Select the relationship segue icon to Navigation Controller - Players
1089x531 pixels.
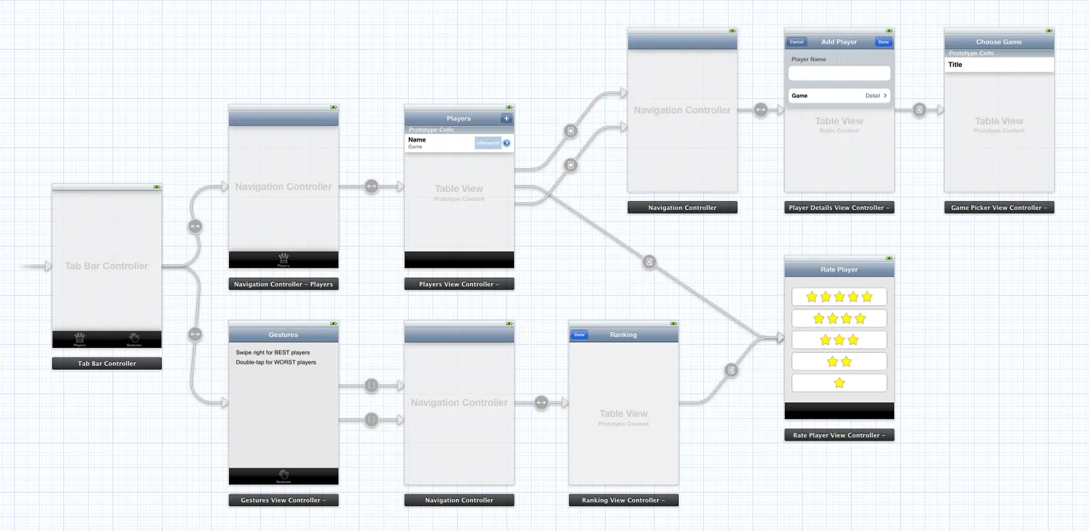click(x=196, y=226)
